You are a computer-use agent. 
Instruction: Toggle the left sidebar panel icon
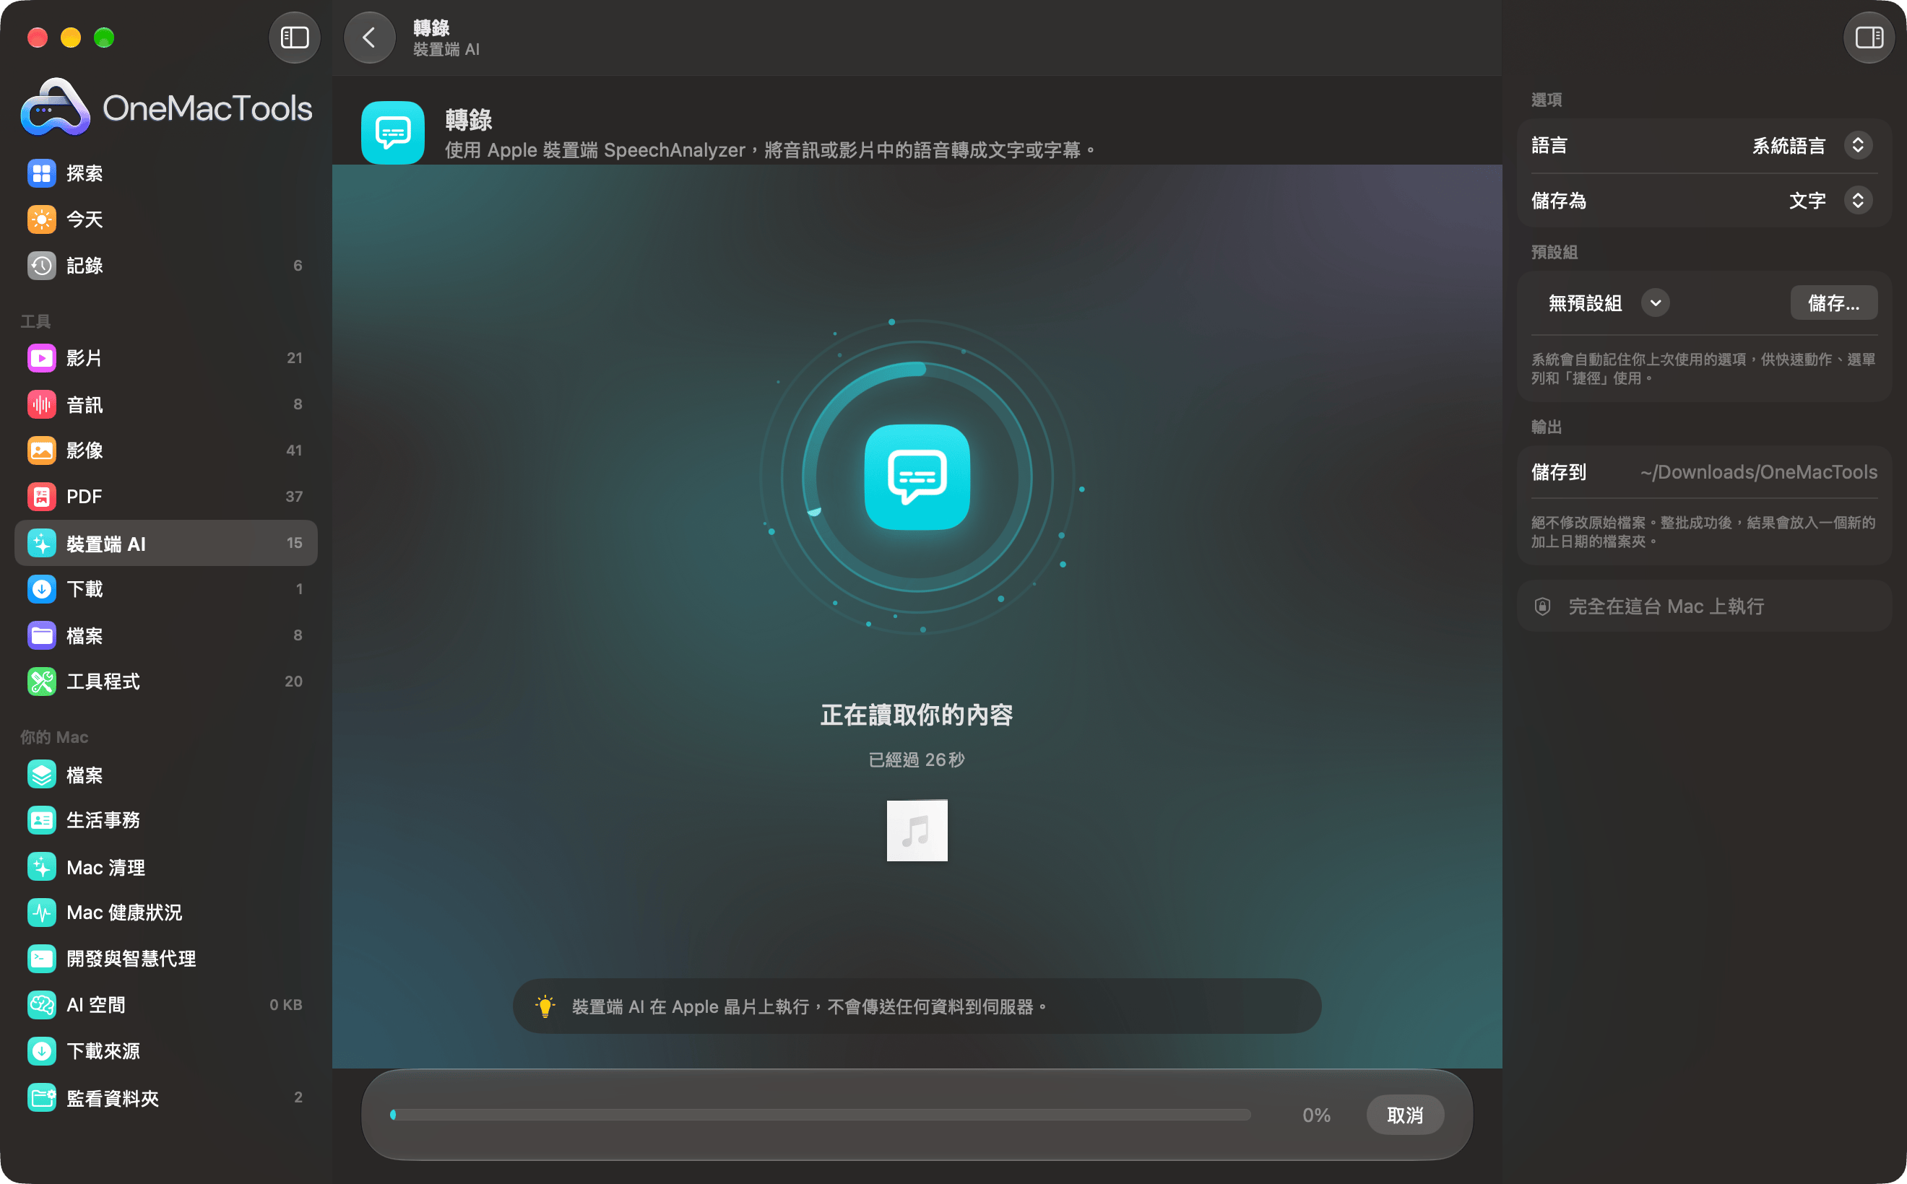(x=295, y=38)
